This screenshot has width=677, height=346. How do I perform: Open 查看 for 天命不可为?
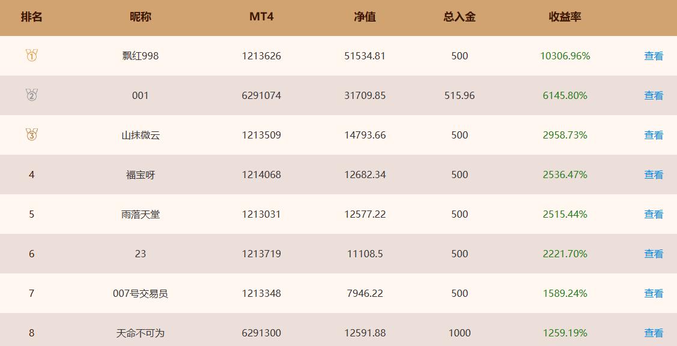pos(653,333)
